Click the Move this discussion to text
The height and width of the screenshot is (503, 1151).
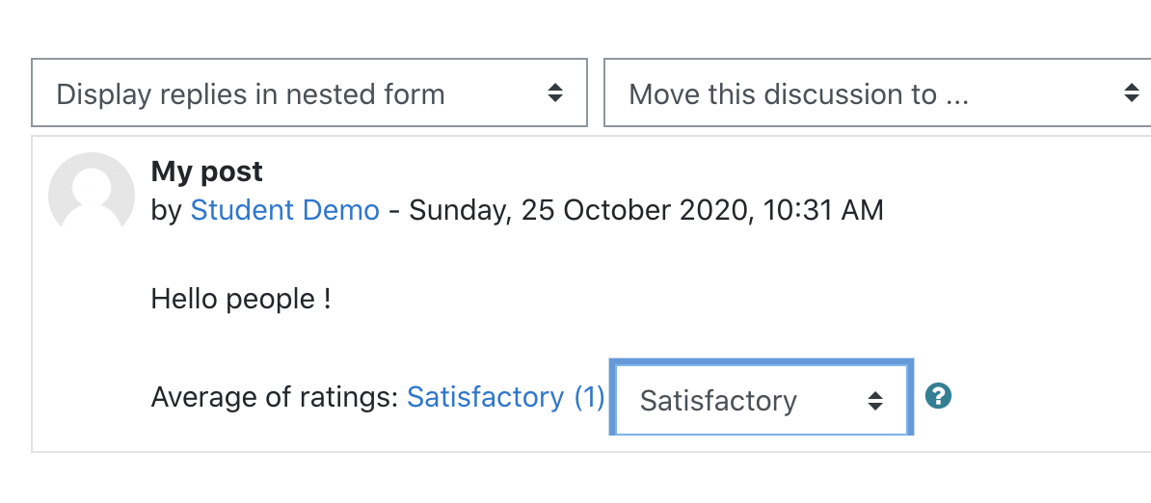[798, 94]
